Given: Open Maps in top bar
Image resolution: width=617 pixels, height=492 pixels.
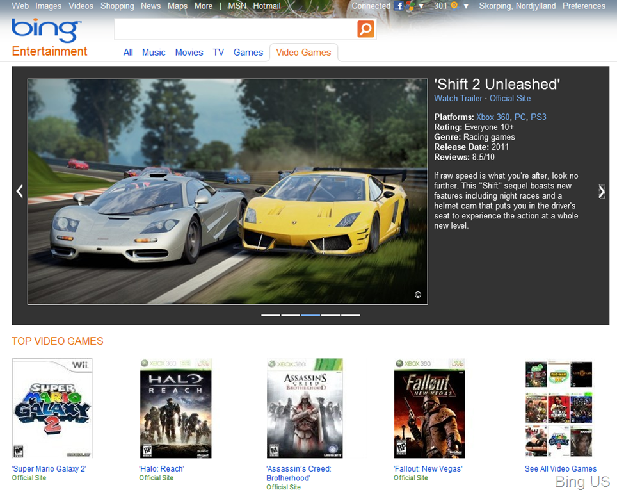Looking at the screenshot, I should point(177,6).
